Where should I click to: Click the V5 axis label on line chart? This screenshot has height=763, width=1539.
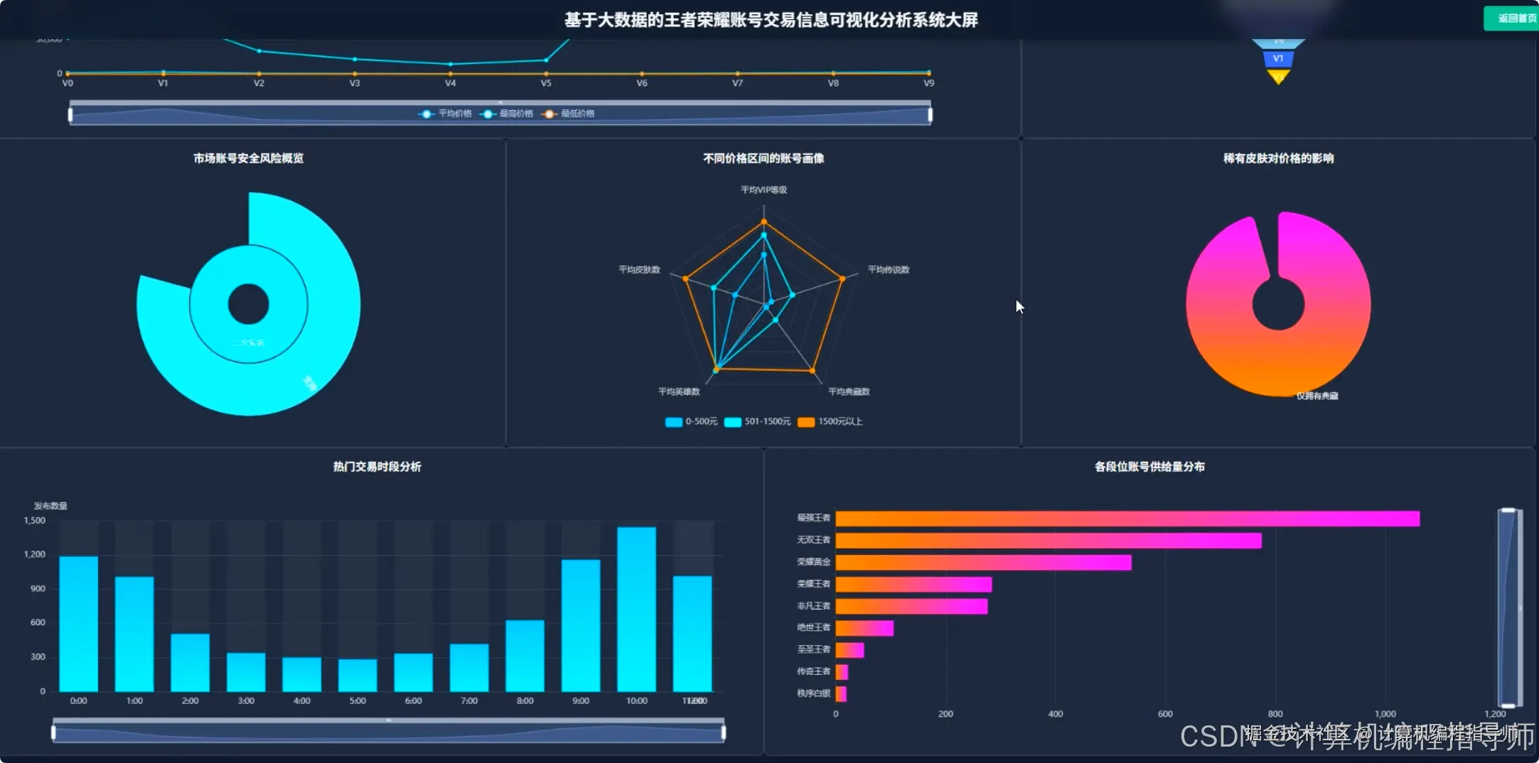(x=546, y=83)
